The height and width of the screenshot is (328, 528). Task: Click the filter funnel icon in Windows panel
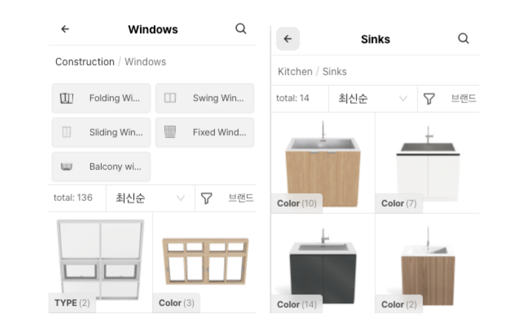tap(207, 198)
